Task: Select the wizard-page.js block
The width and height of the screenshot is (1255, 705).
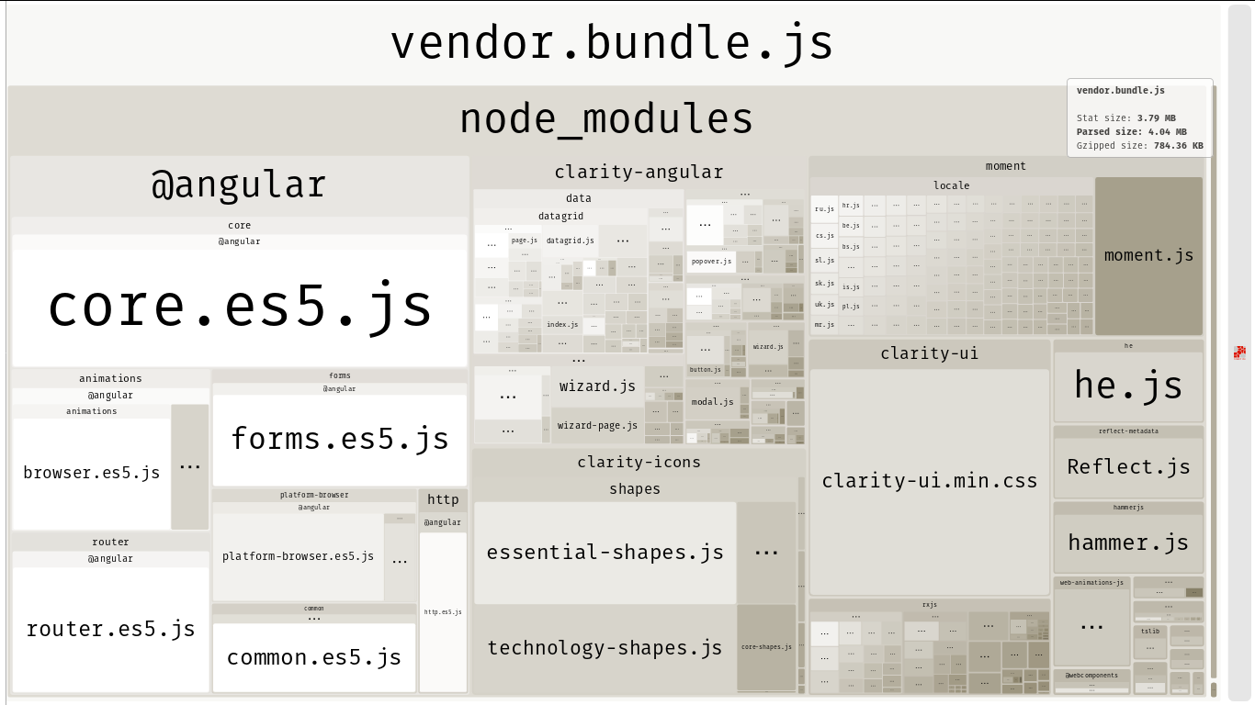Action: pyautogui.click(x=597, y=426)
